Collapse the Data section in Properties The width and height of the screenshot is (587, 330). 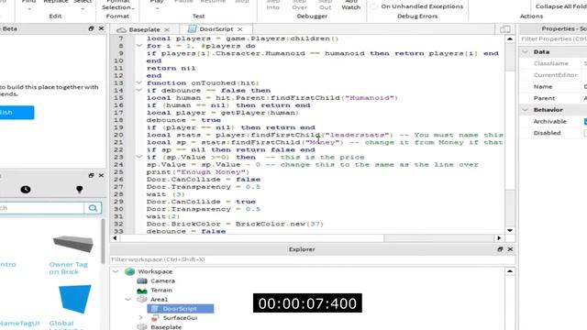point(525,51)
